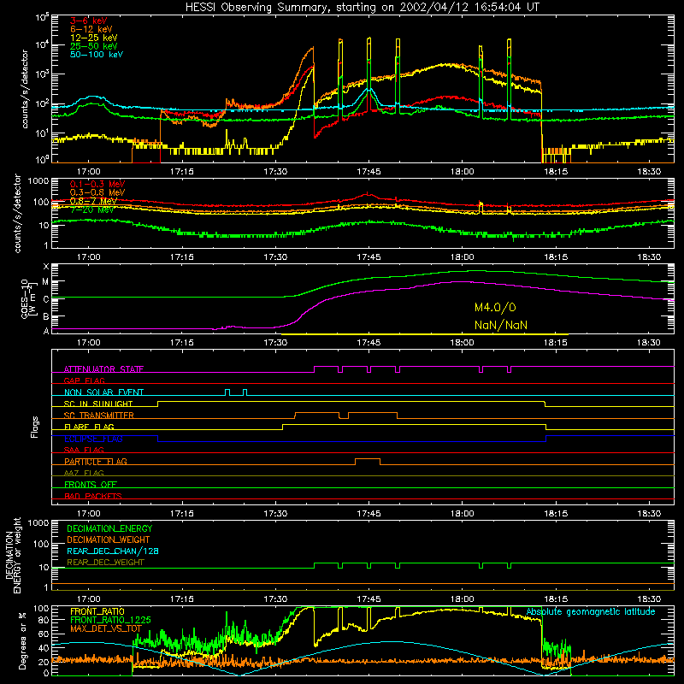Click the FRONT_RATIO_1225 legend label
This screenshot has width=684, height=684.
[110, 620]
